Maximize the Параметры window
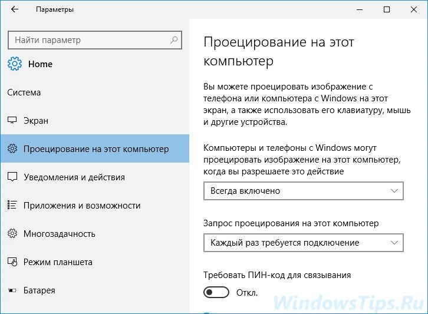Screen dimensions: 428x314 (x=387, y=9)
